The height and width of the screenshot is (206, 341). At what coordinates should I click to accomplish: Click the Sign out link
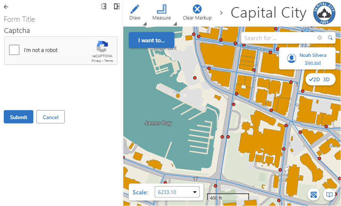313,63
